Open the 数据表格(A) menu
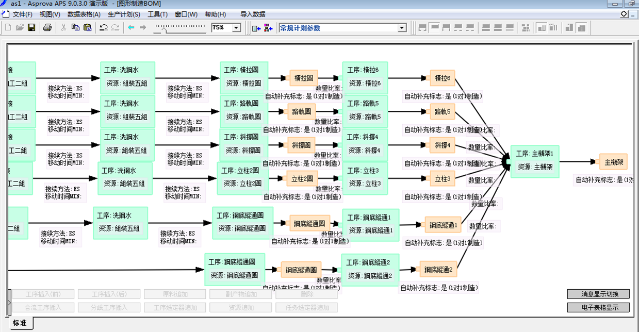Viewport: 639px width, 332px height. 84,14
